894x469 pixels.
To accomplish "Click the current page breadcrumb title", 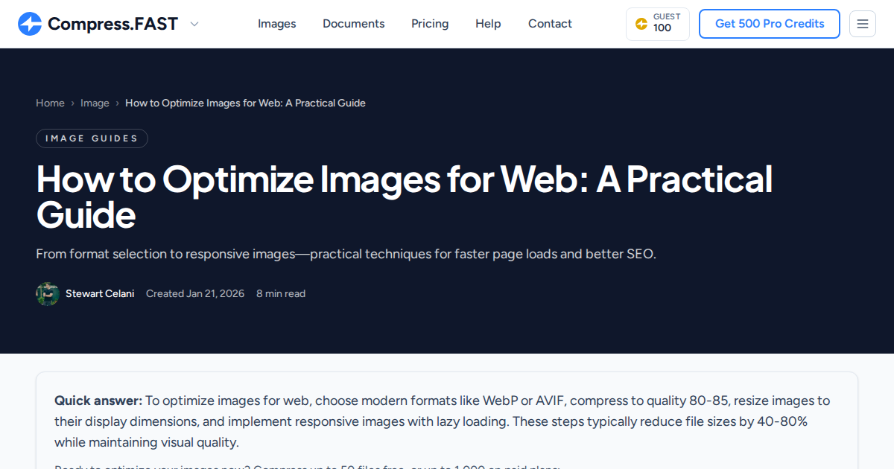I will pos(245,103).
